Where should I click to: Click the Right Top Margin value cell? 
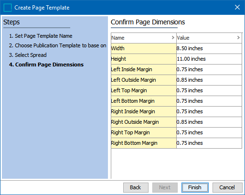point(209,132)
